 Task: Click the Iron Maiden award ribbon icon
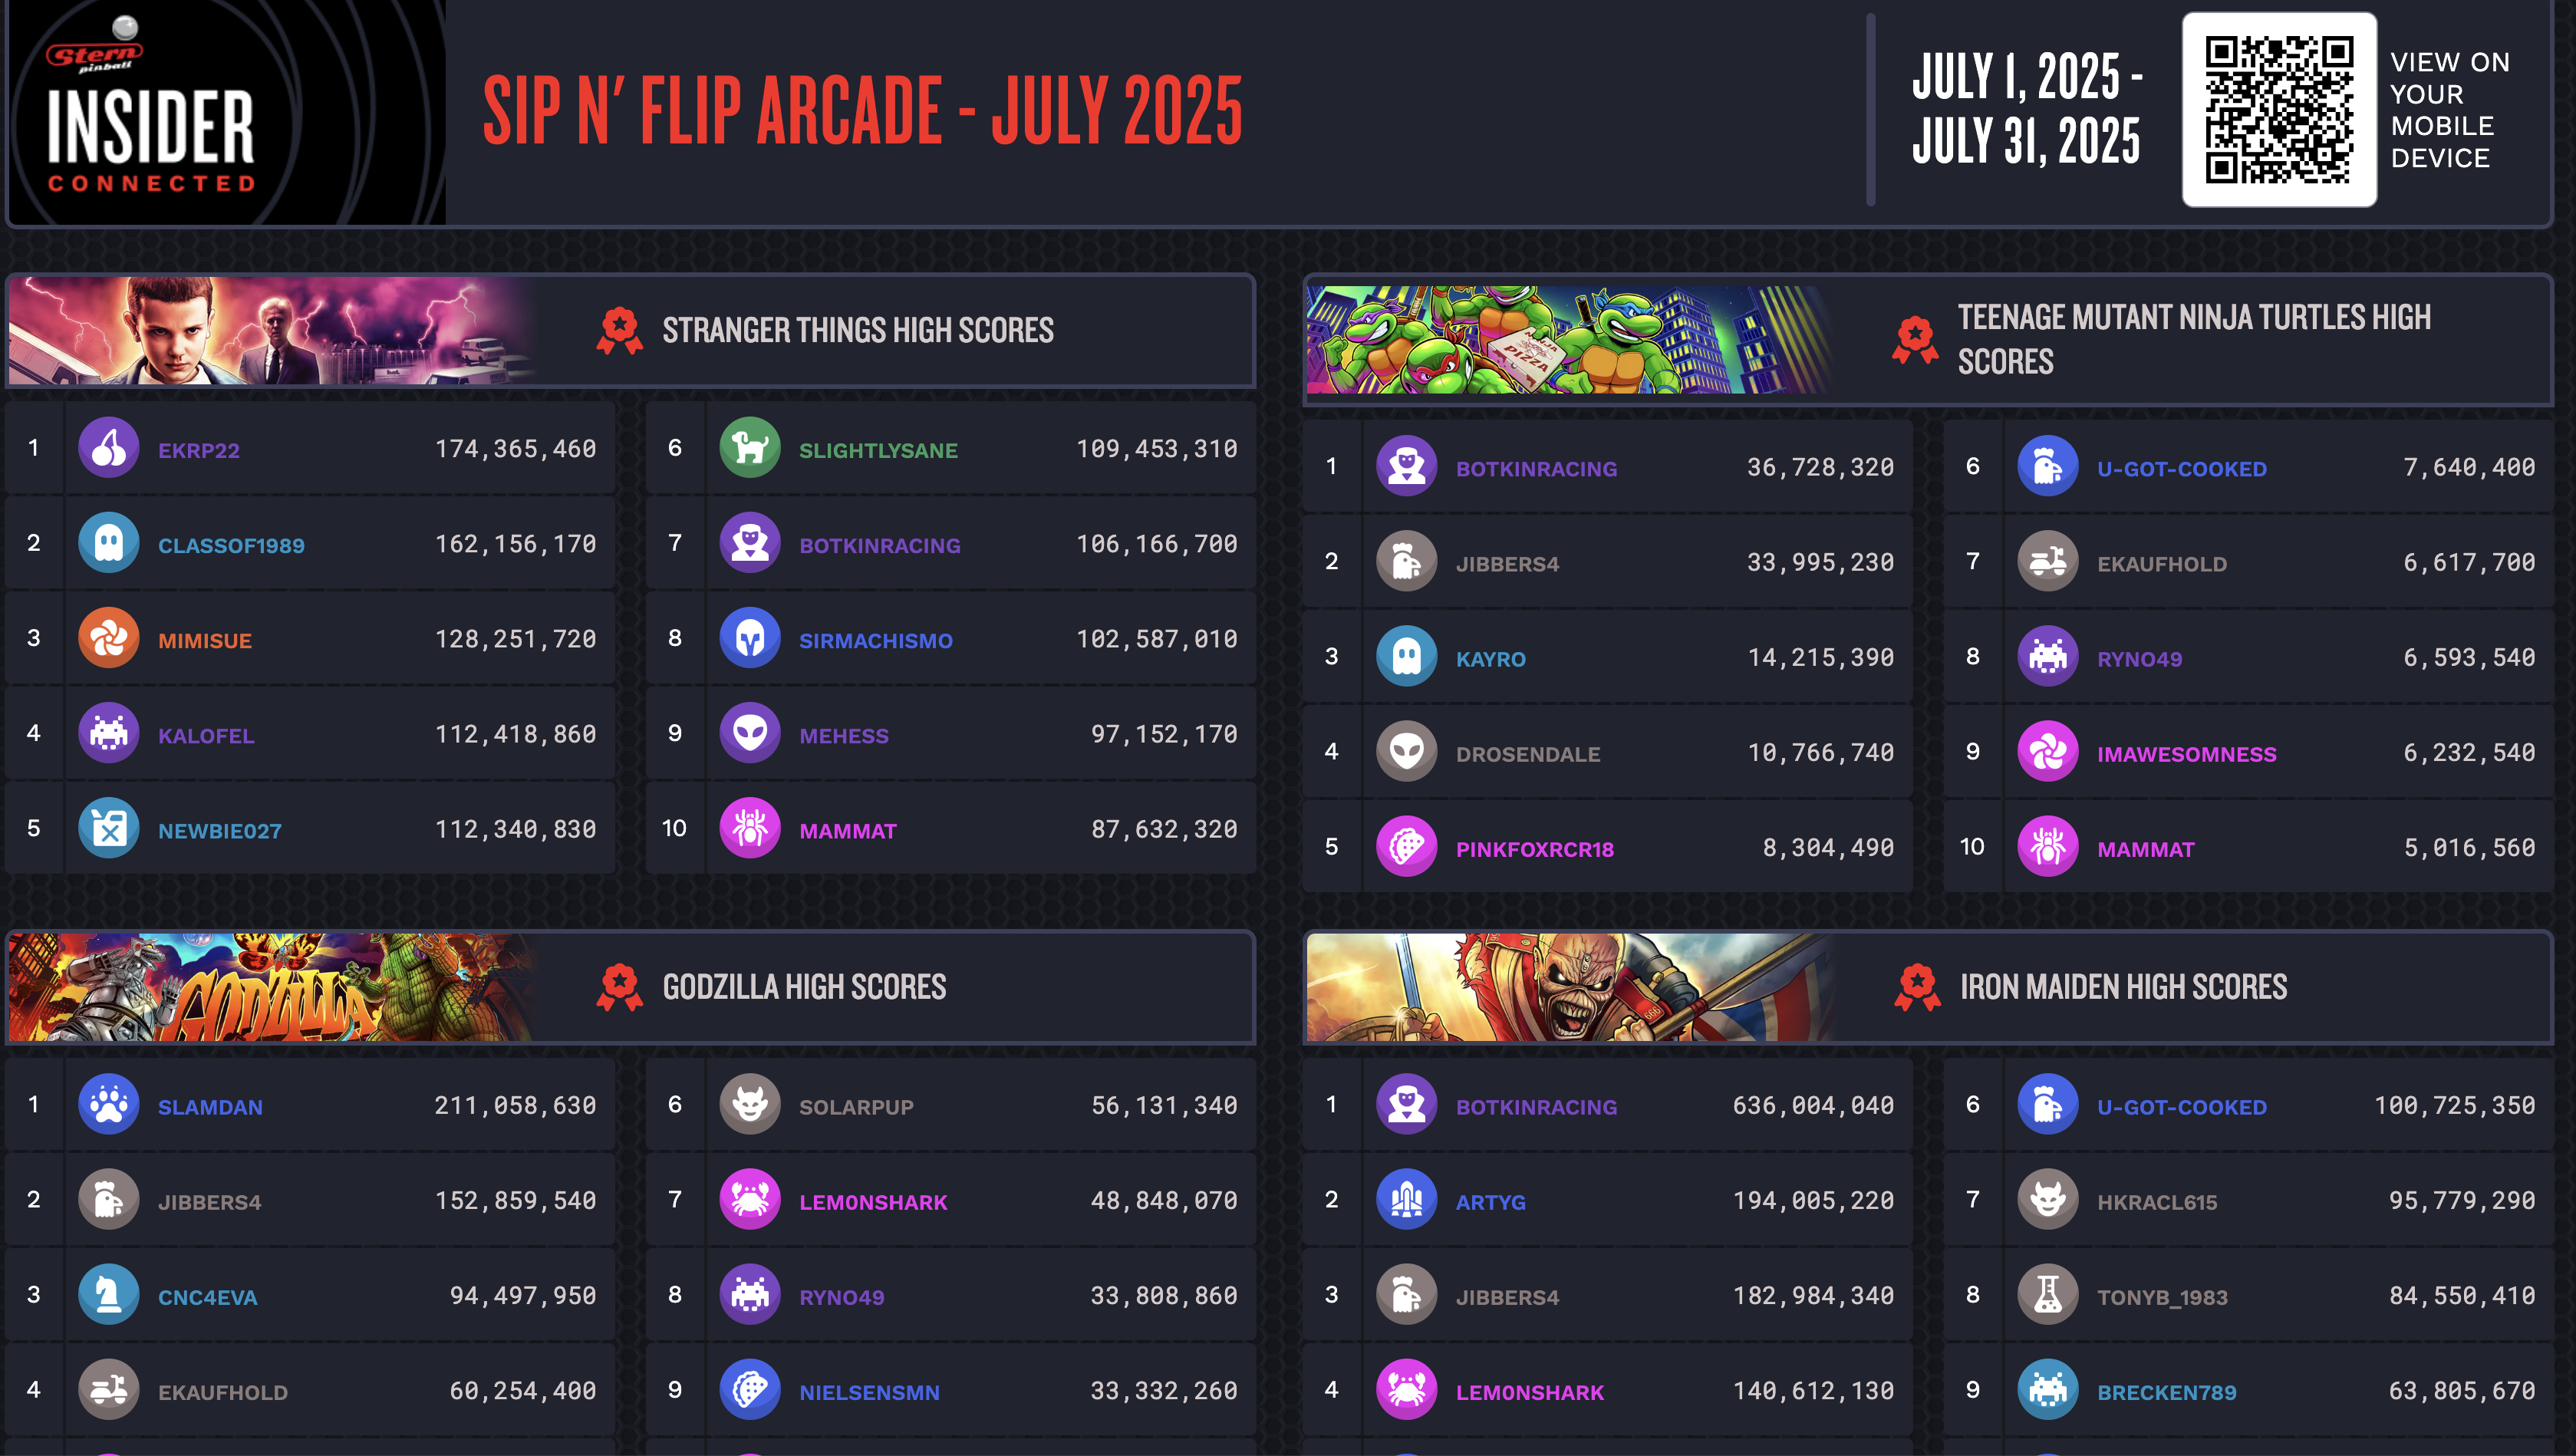[1917, 987]
